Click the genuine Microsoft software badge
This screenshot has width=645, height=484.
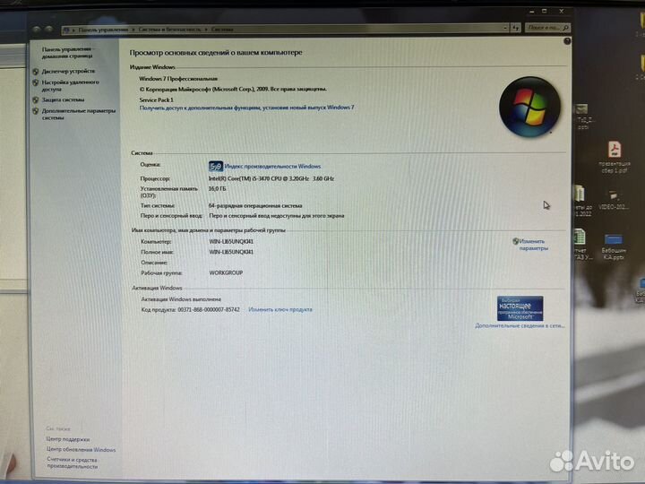coord(520,308)
